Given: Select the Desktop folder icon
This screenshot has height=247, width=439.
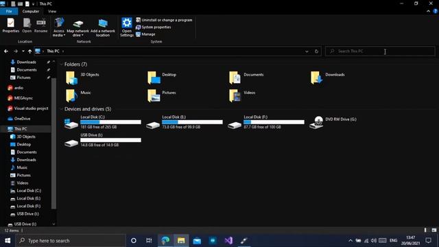Looking at the screenshot, I should [154, 78].
